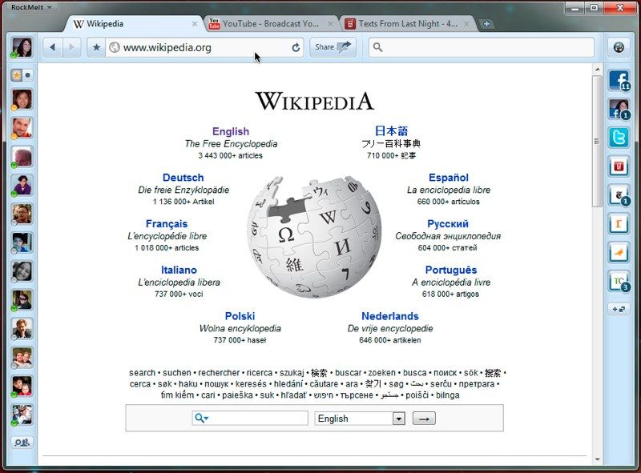Open the RockMelt menu dropdown
This screenshot has height=473, width=641.
31,7
